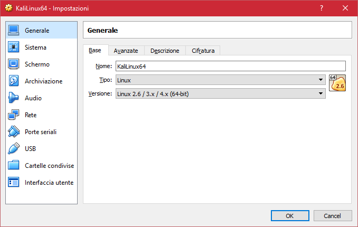Close the Impostazioni dialog window
Screen dimensions: 358x227
(x=345, y=8)
